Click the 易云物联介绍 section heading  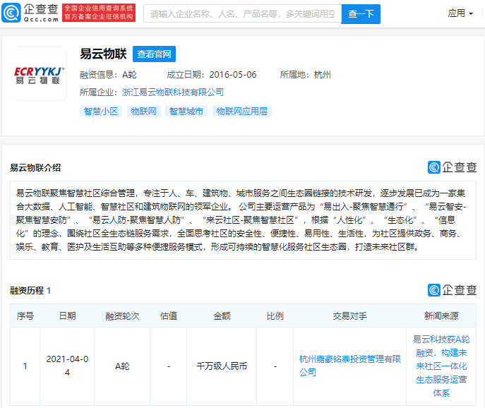pos(35,168)
